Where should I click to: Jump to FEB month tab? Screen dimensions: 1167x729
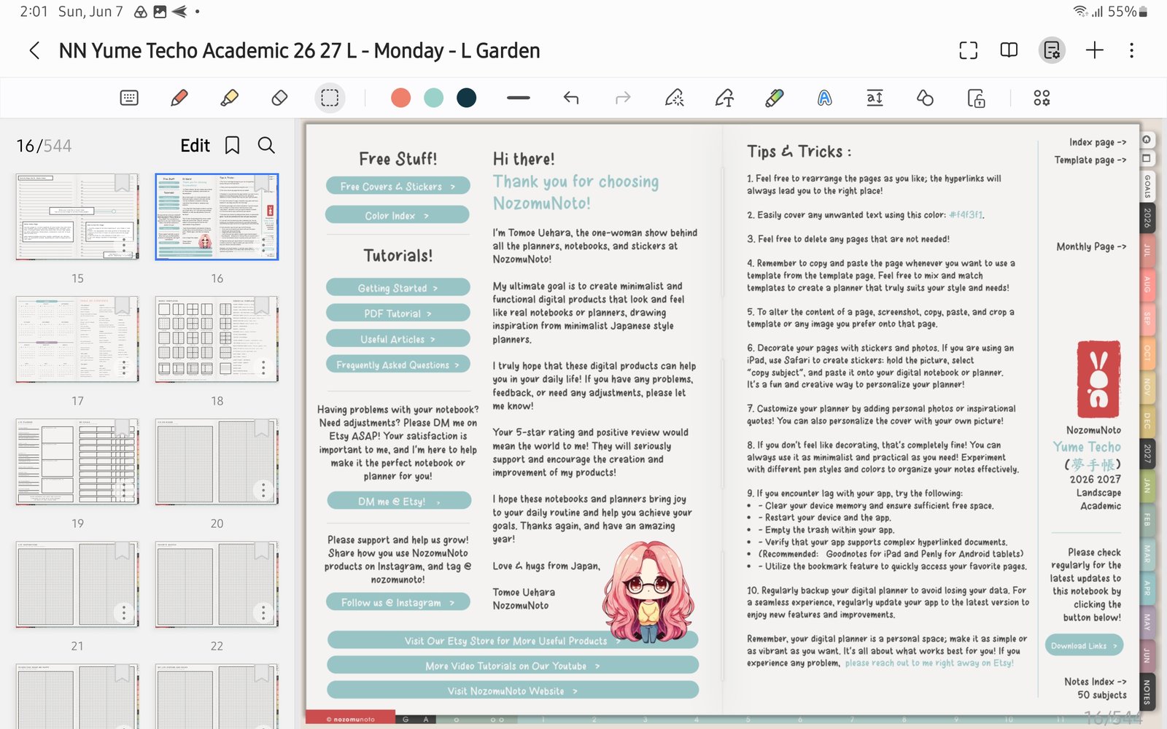(x=1147, y=521)
